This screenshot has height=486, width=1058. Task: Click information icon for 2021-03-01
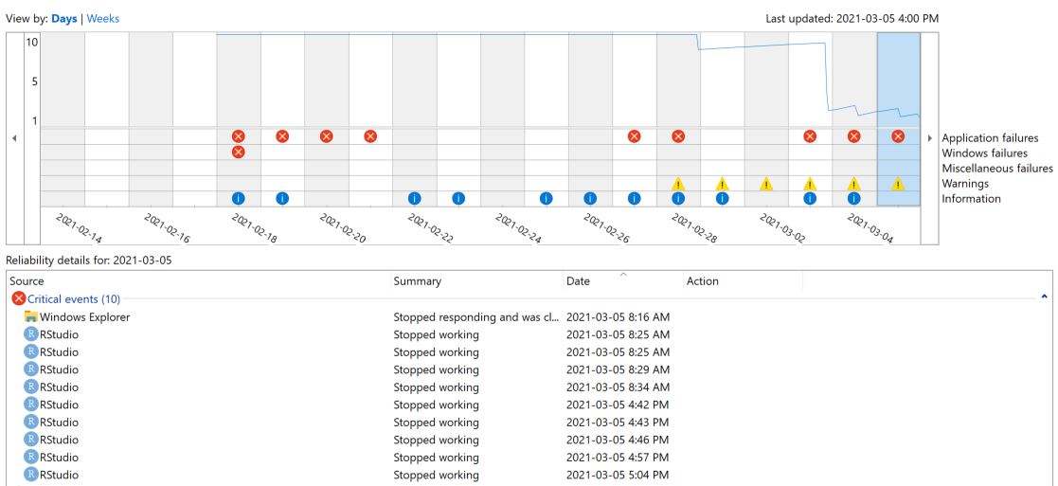[722, 198]
